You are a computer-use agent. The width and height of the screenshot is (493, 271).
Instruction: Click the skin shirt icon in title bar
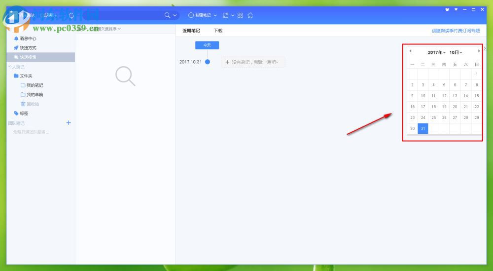point(447,9)
